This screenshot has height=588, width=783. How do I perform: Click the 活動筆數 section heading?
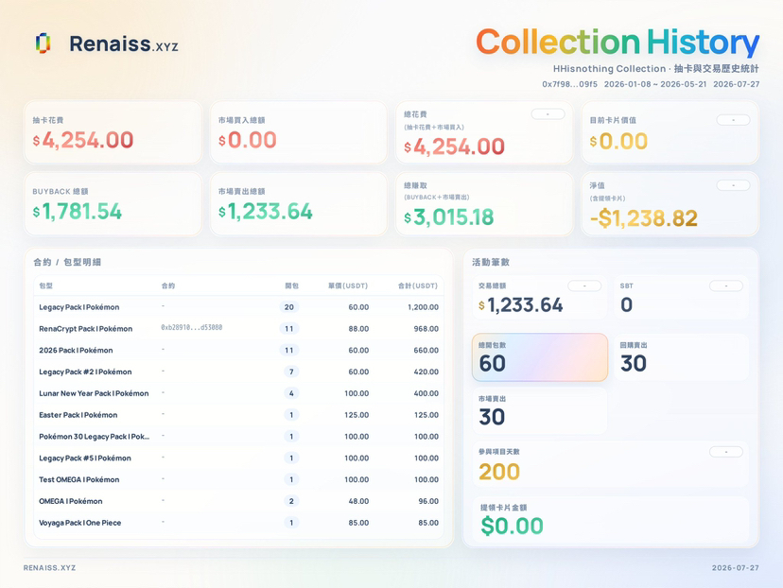point(491,262)
